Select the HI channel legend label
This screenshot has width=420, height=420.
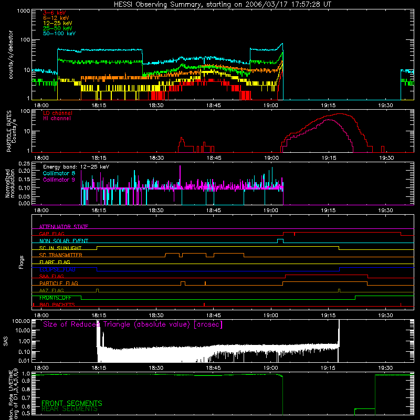[57, 119]
